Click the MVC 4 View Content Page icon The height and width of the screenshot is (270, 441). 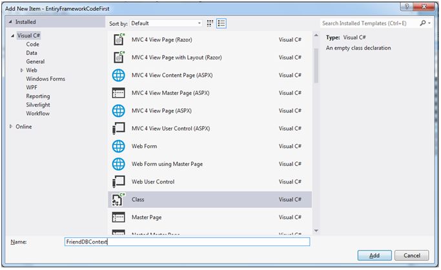point(119,75)
